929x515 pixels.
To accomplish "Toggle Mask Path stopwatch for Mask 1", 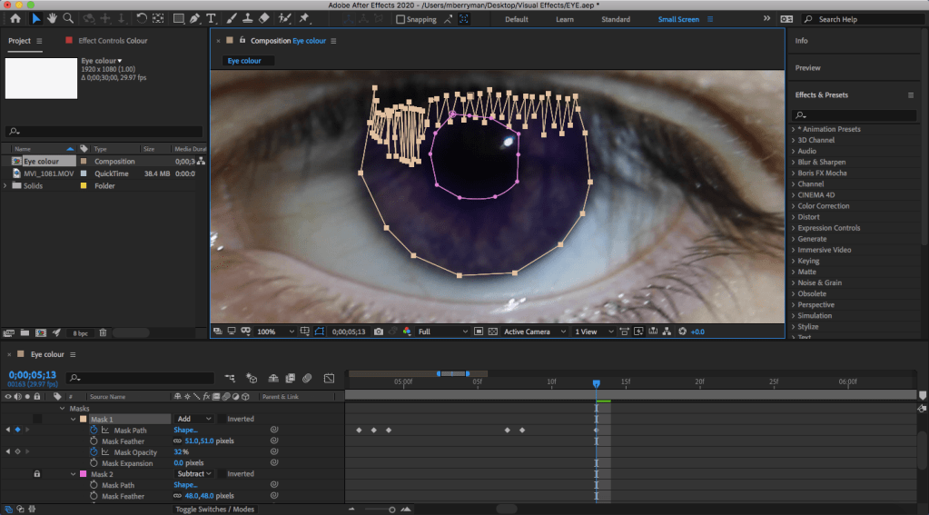I will (x=93, y=430).
